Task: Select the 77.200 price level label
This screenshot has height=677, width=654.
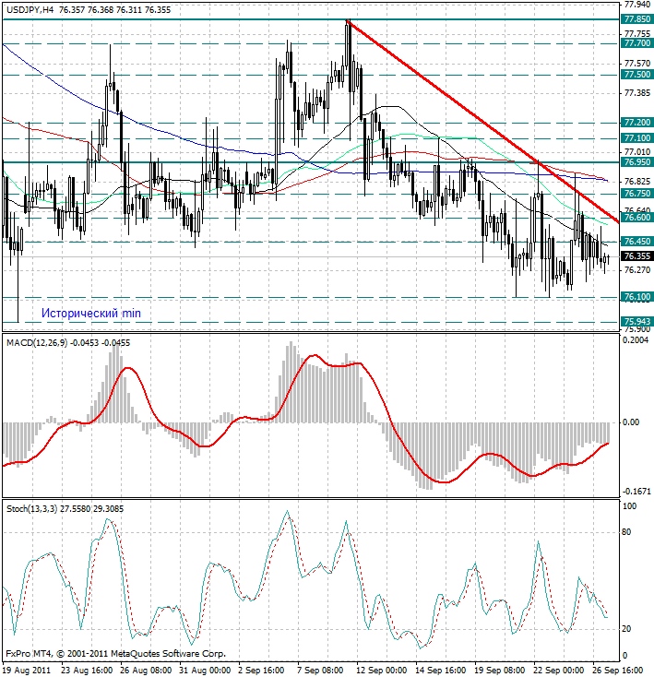Action: pyautogui.click(x=636, y=123)
